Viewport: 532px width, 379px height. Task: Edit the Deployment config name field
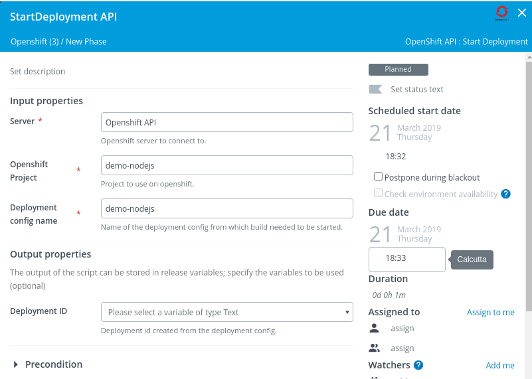[x=226, y=208]
